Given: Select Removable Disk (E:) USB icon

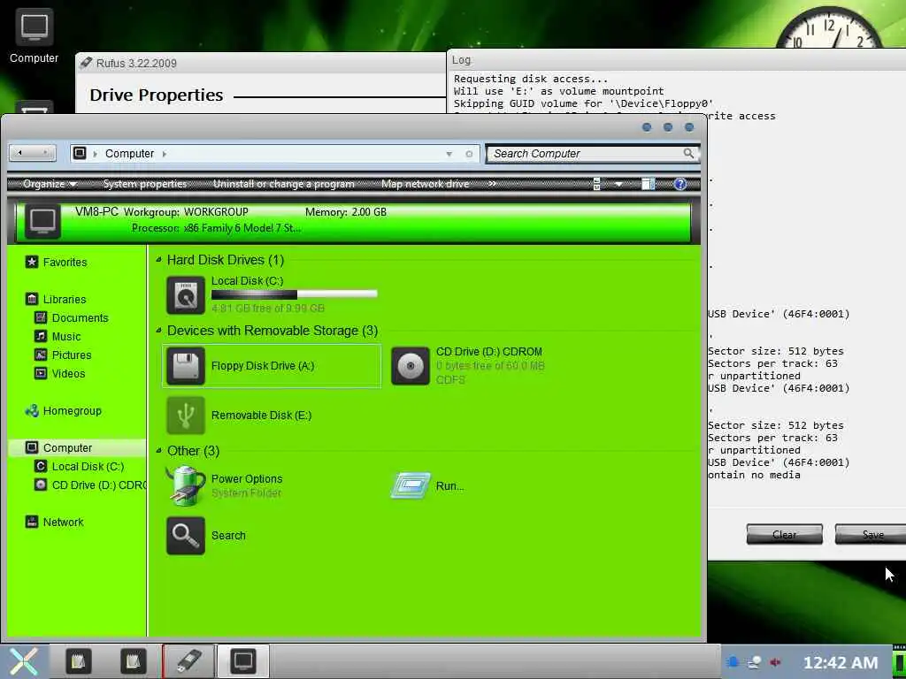Looking at the screenshot, I should 186,416.
